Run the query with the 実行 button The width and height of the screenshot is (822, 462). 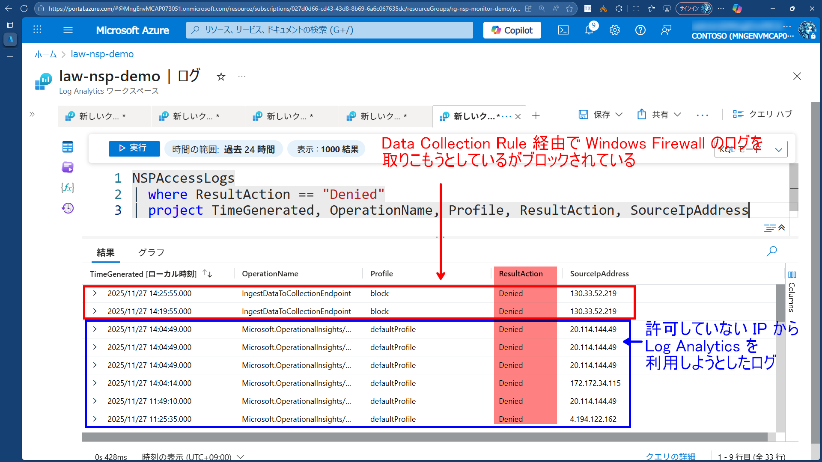pos(134,149)
